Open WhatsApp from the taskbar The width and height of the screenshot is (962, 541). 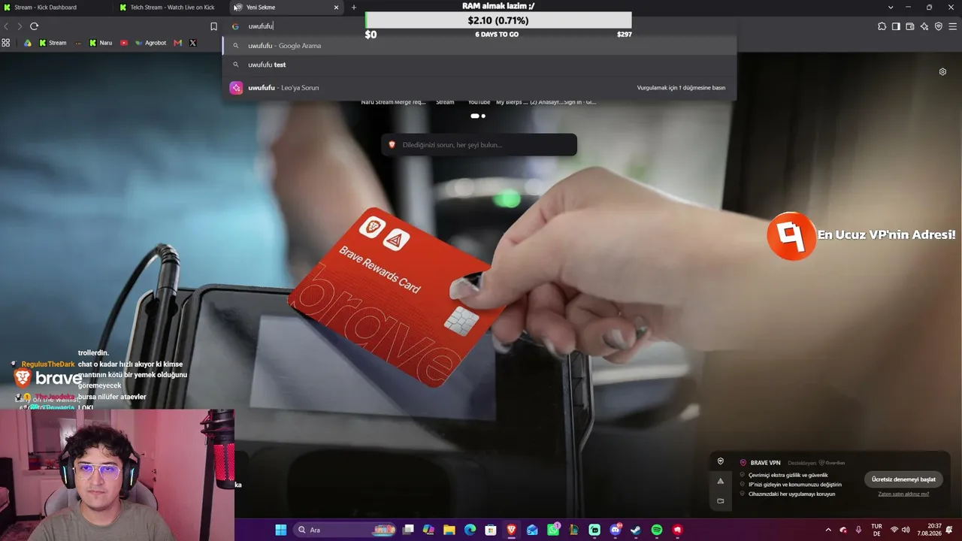(x=553, y=530)
